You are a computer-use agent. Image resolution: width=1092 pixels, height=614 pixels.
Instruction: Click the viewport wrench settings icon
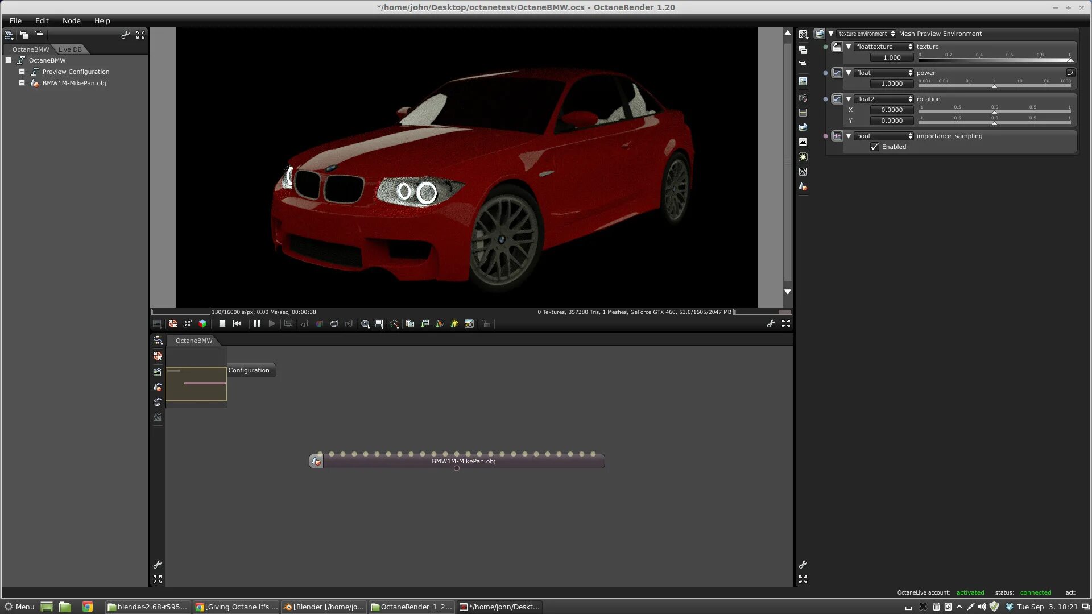click(771, 323)
